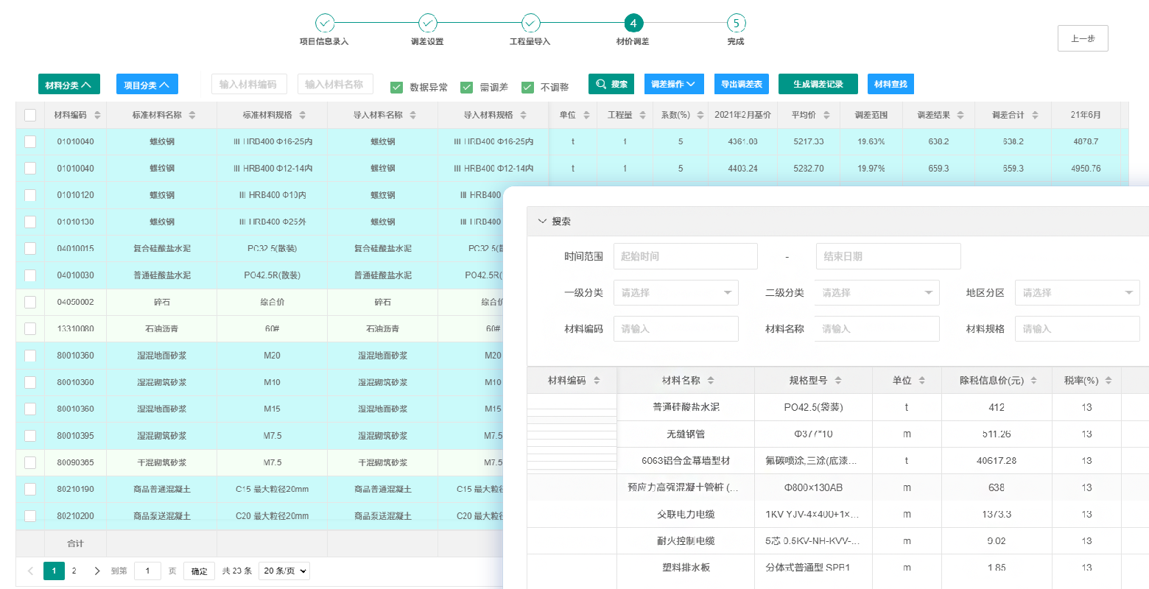Click the 材料编码 column sort icon

pos(97,116)
